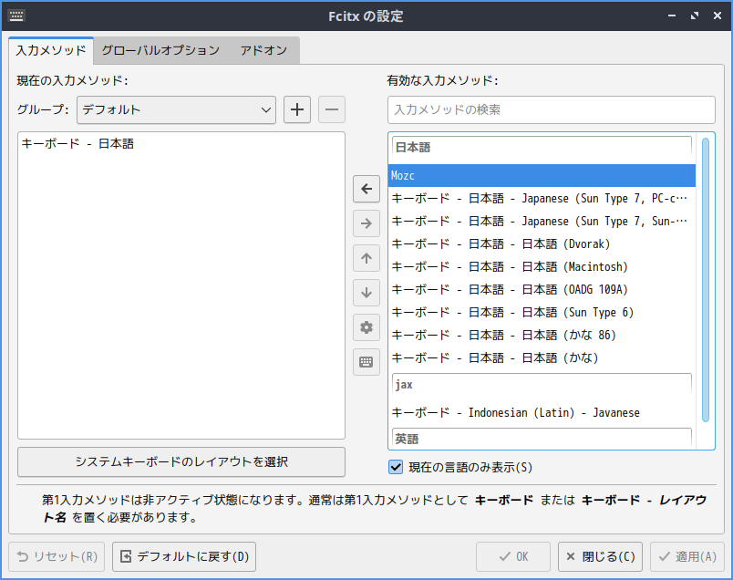733x580 pixels.
Task: Click the リセット(R) button
Action: [57, 556]
